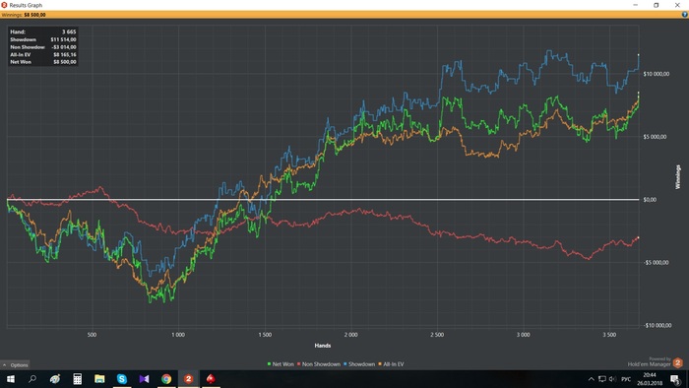Click the All-In EV $8 165,16 row
The image size is (689, 388).
[42, 54]
